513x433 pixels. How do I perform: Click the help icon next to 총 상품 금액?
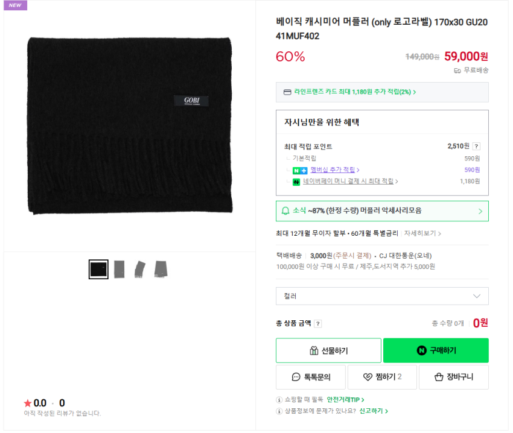[318, 324]
